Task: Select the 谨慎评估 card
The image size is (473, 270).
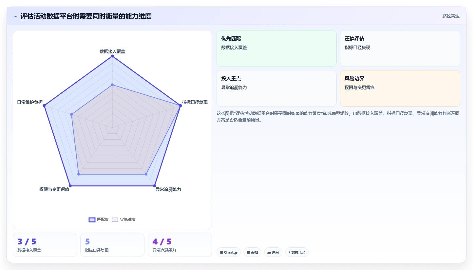Action: 400,48
